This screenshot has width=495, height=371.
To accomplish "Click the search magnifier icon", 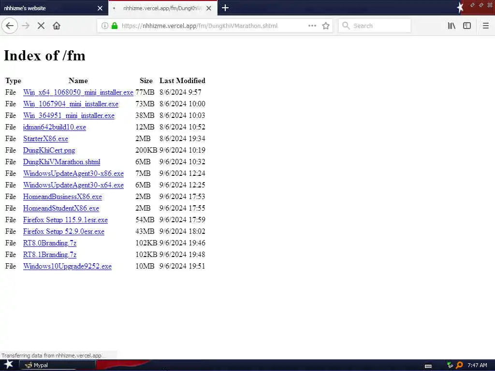I will [346, 26].
